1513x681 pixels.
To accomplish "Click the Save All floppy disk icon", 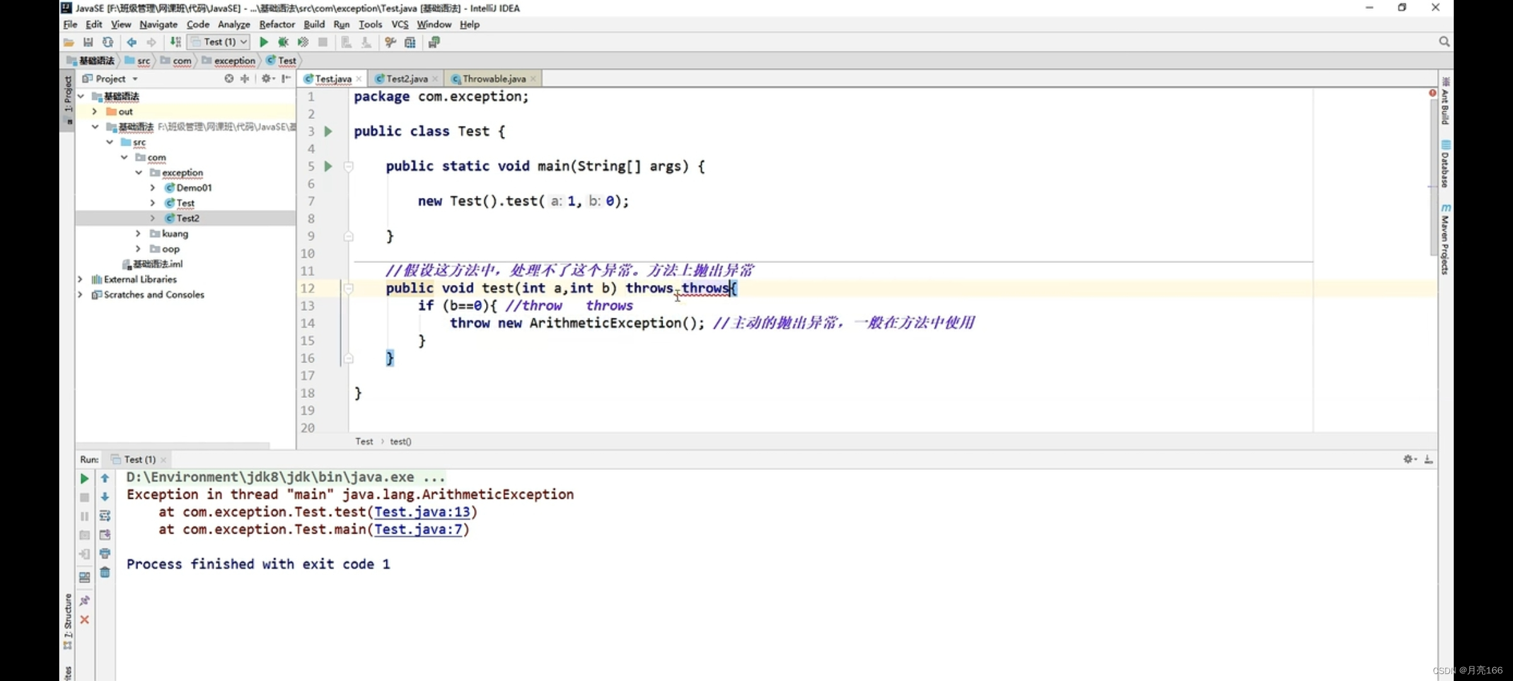I will pos(88,42).
